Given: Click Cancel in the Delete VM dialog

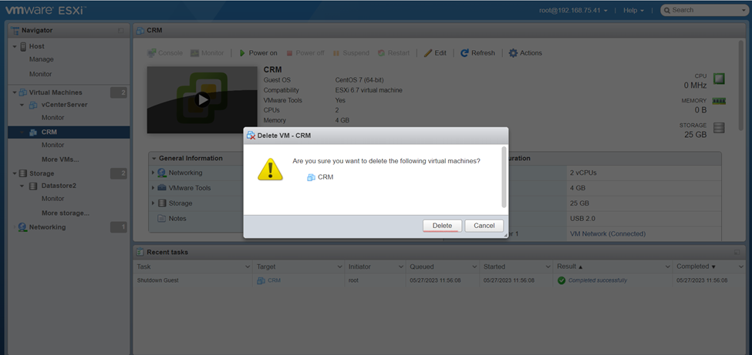Looking at the screenshot, I should coord(484,226).
